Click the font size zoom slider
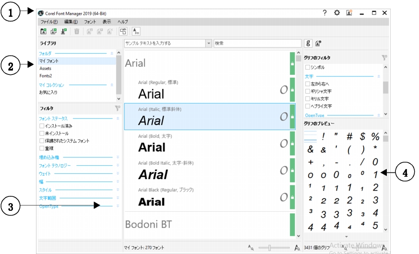Viewport: 419px width, 254px height. (x=270, y=247)
